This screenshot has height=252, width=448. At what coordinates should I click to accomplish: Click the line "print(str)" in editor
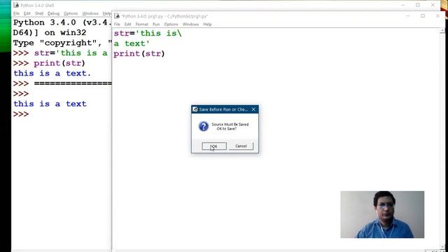[139, 54]
